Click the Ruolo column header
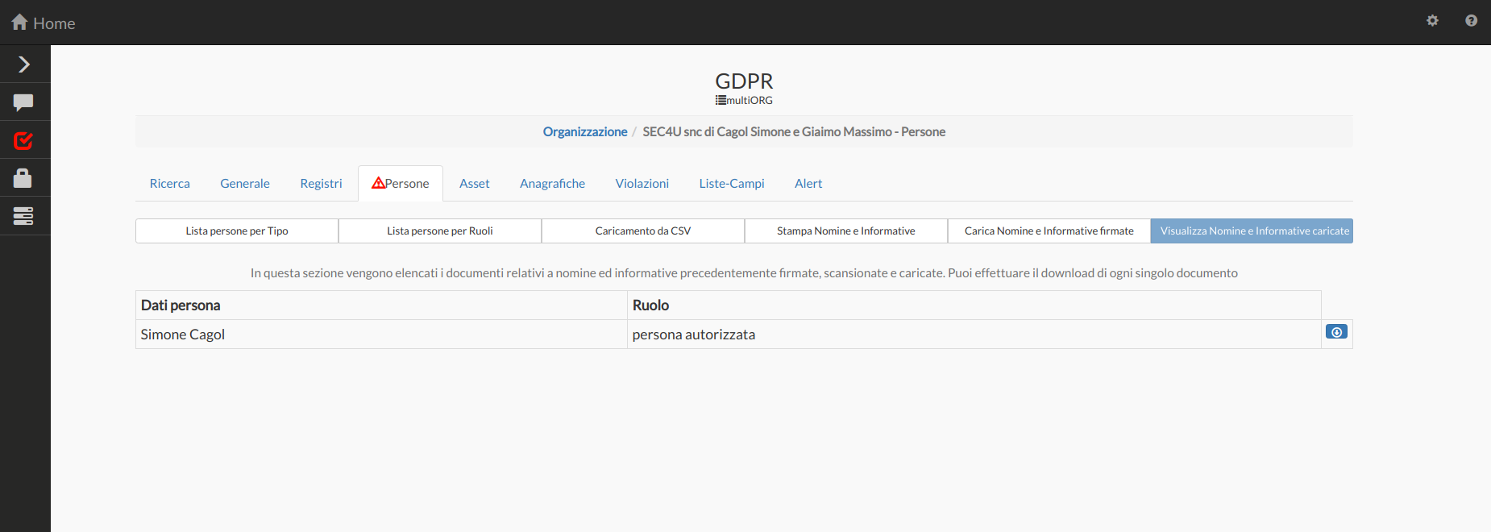Screen dimensions: 1491x532 coord(974,305)
